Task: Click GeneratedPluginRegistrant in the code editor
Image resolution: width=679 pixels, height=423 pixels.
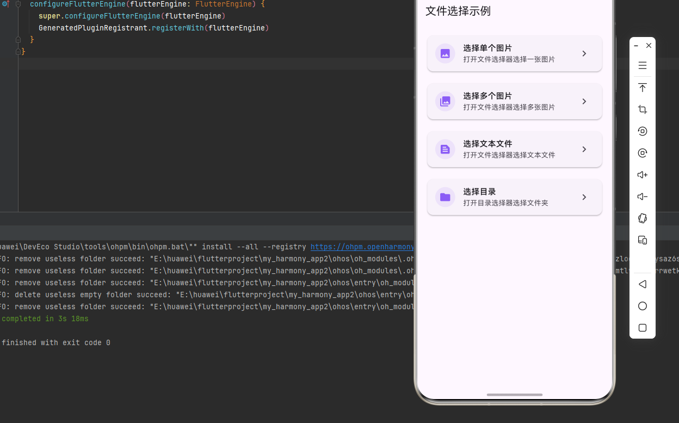Action: coord(93,28)
